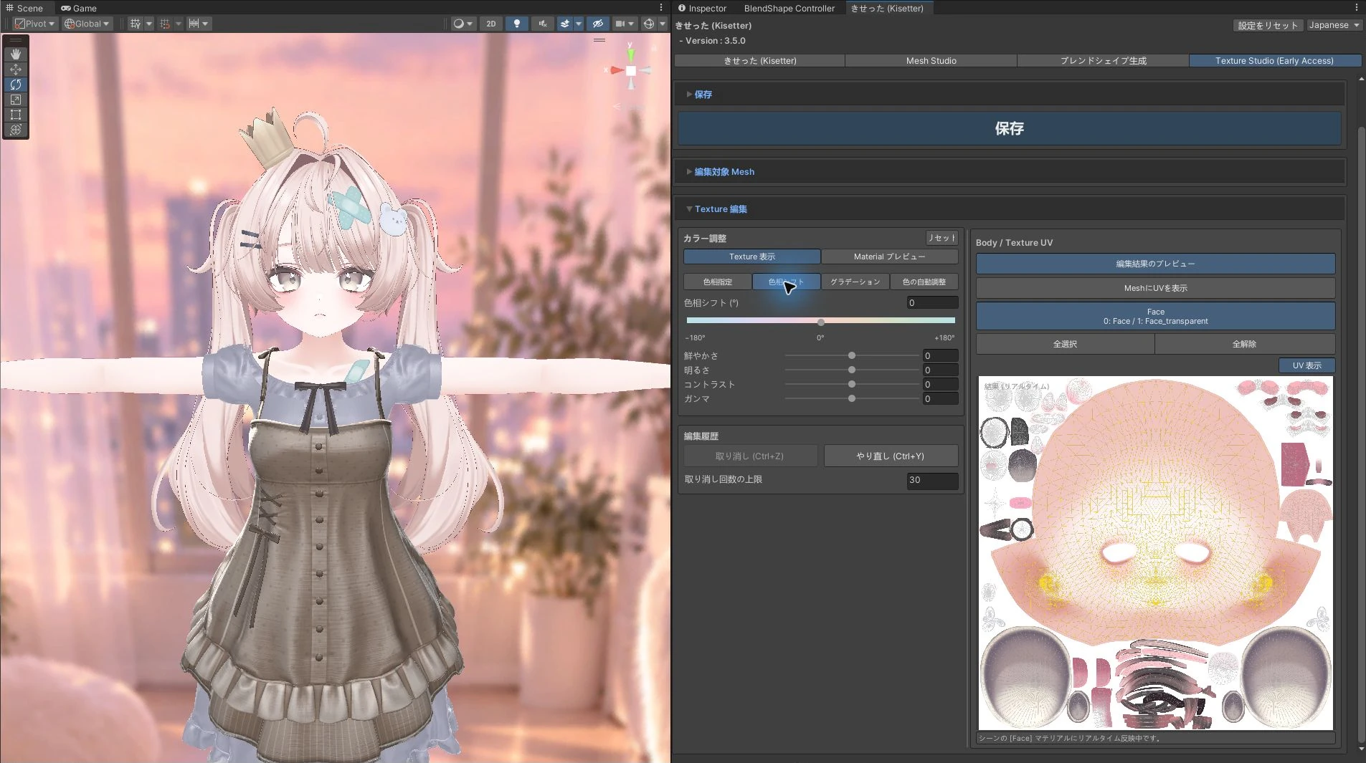Click the snap increment ruler icon
1366x763 pixels.
194,24
